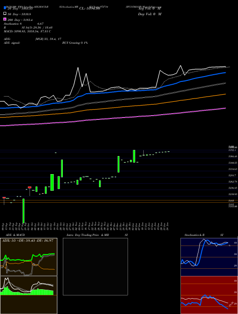
Task: Click the ADX: 55 +DY: 58.45 -DY: 16.97 header
Action: [x=28, y=240]
